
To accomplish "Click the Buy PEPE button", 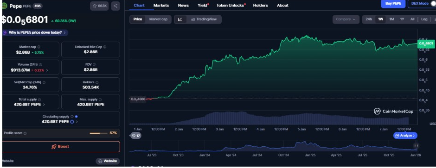I will (x=393, y=3).
